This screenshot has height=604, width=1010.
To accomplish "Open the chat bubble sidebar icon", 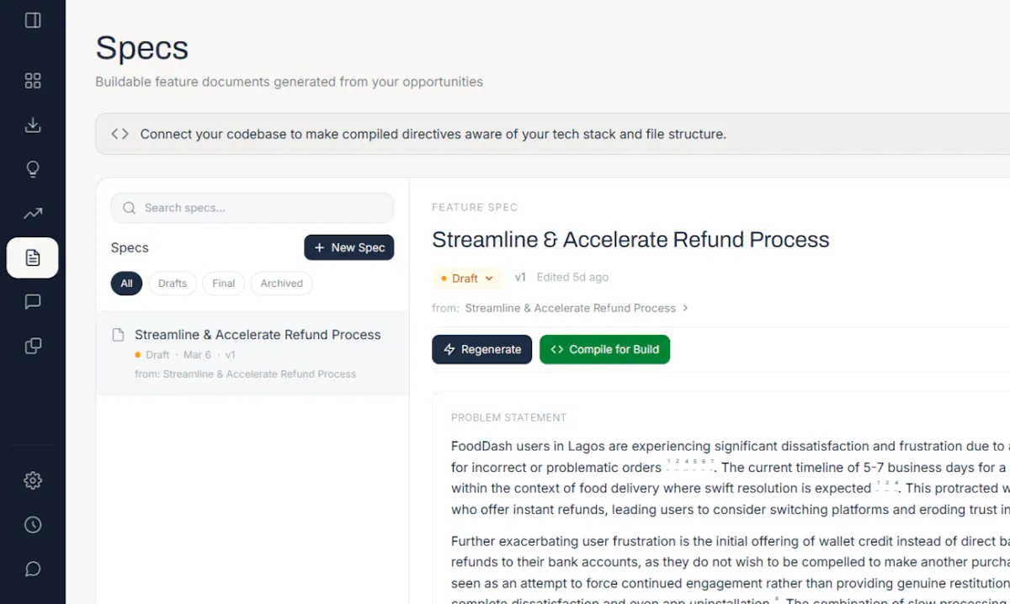I will tap(33, 302).
